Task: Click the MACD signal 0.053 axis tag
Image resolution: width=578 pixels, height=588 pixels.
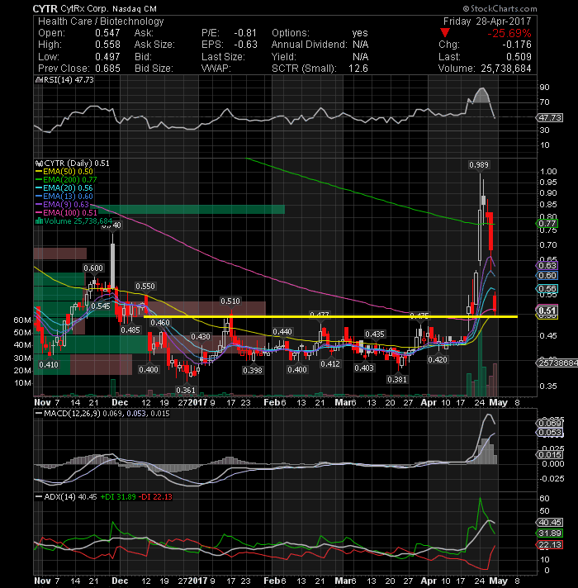Action: tap(550, 433)
